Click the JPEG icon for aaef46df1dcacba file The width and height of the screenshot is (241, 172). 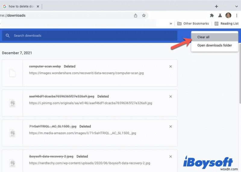click(x=12, y=103)
